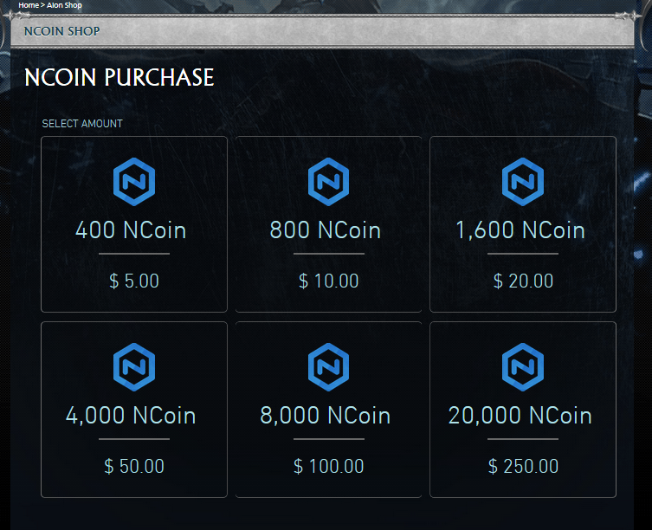Pick the 4,000 NCoin amount label
652x530 pixels.
point(131,416)
